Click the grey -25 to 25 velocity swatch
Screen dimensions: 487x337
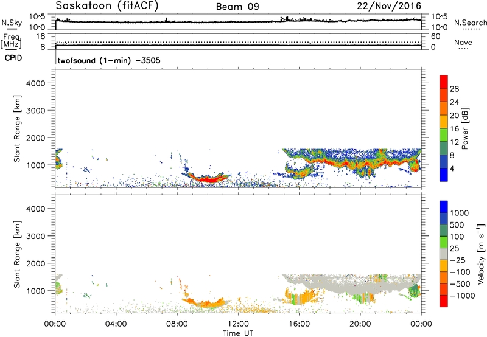444,254
